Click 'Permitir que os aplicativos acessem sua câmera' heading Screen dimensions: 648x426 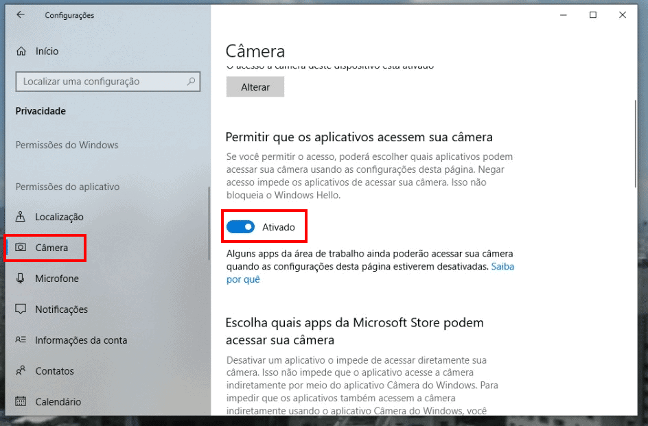point(359,137)
